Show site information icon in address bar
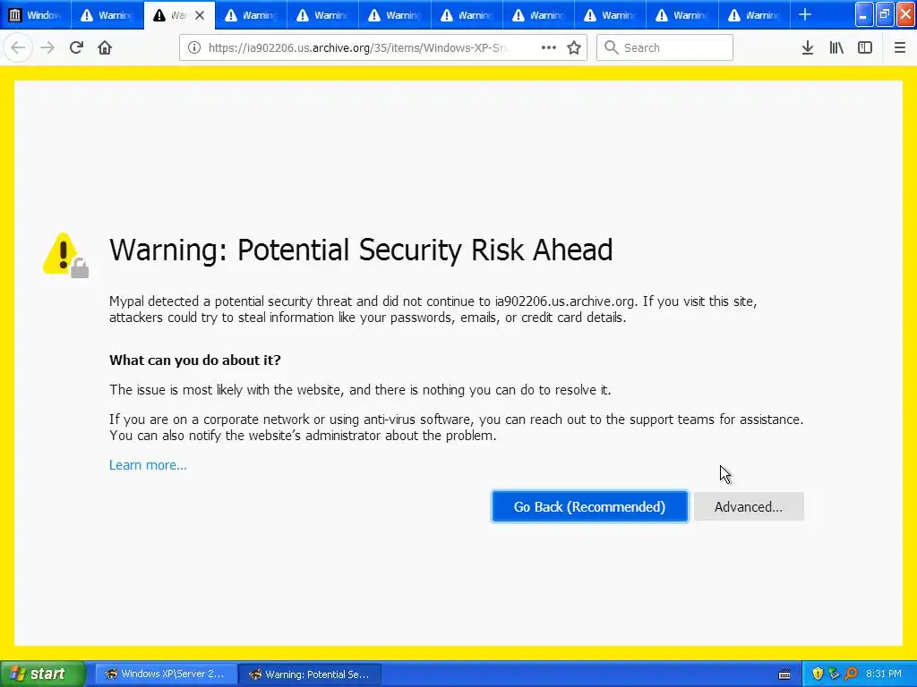Viewport: 917px width, 687px height. (x=194, y=48)
